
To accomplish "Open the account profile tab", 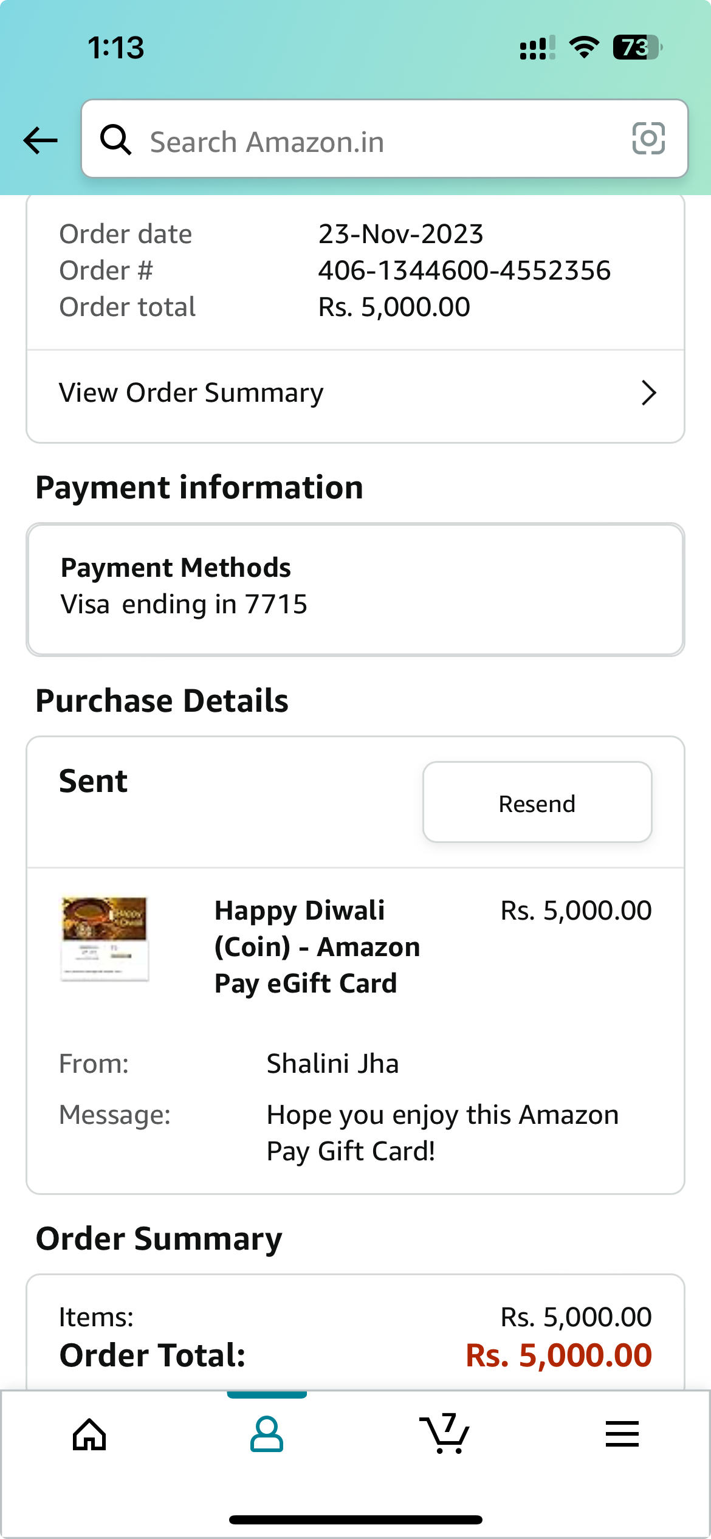I will pyautogui.click(x=267, y=1434).
